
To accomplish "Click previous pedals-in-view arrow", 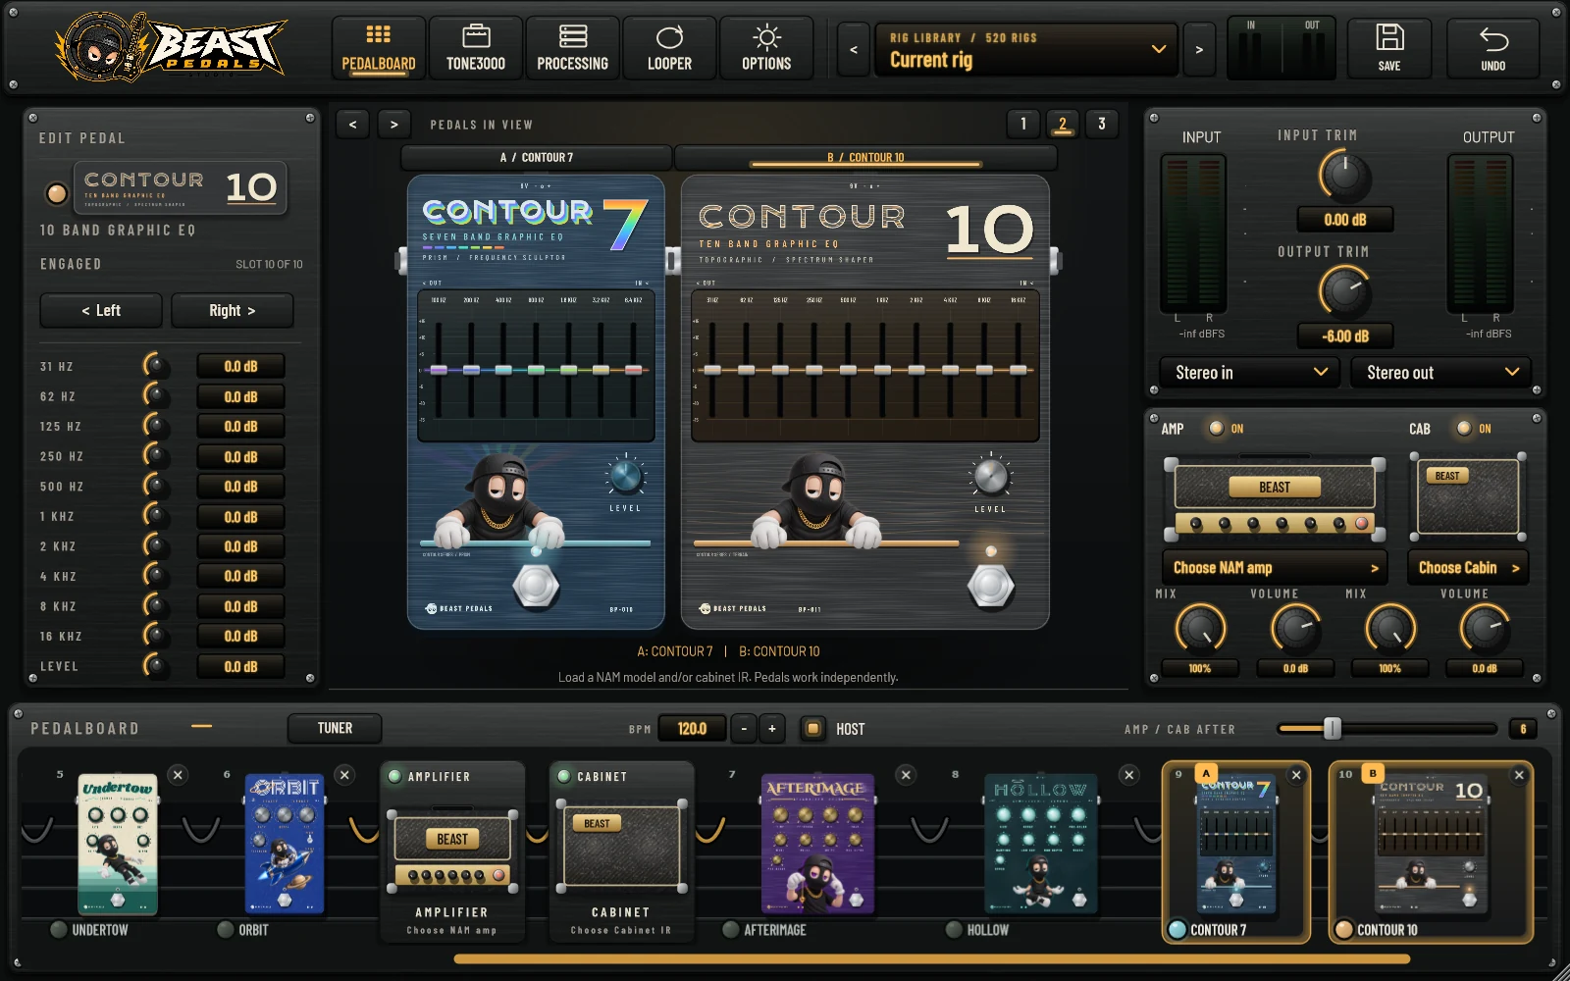I will (x=352, y=125).
